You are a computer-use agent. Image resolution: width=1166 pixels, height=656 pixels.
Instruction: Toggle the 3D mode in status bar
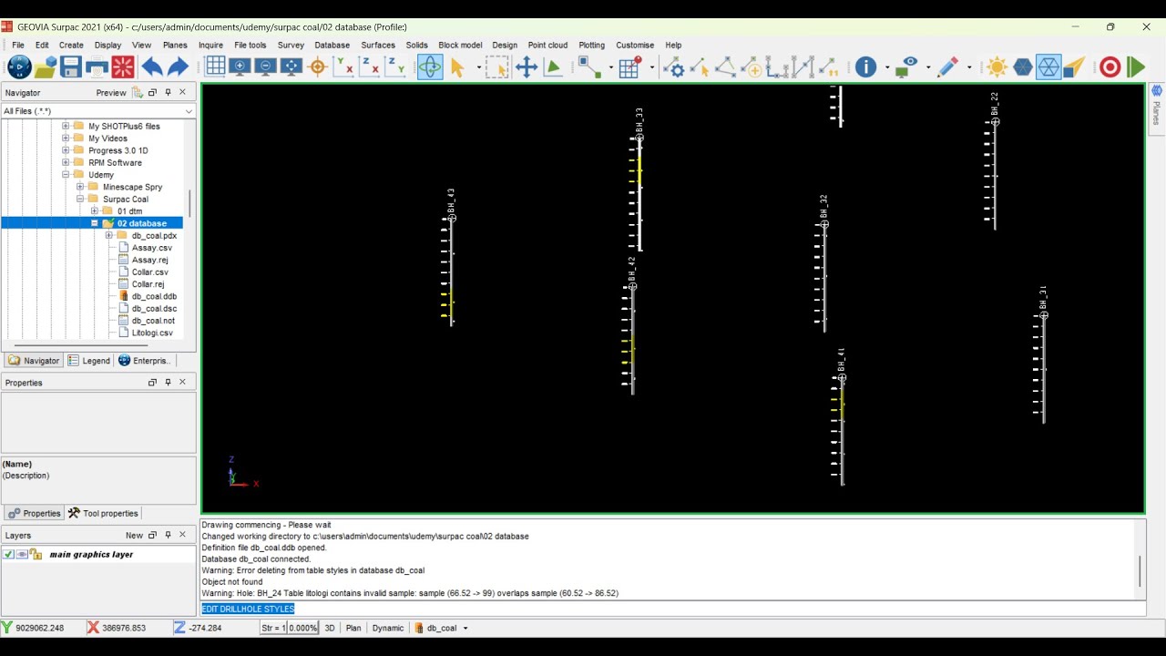point(330,628)
